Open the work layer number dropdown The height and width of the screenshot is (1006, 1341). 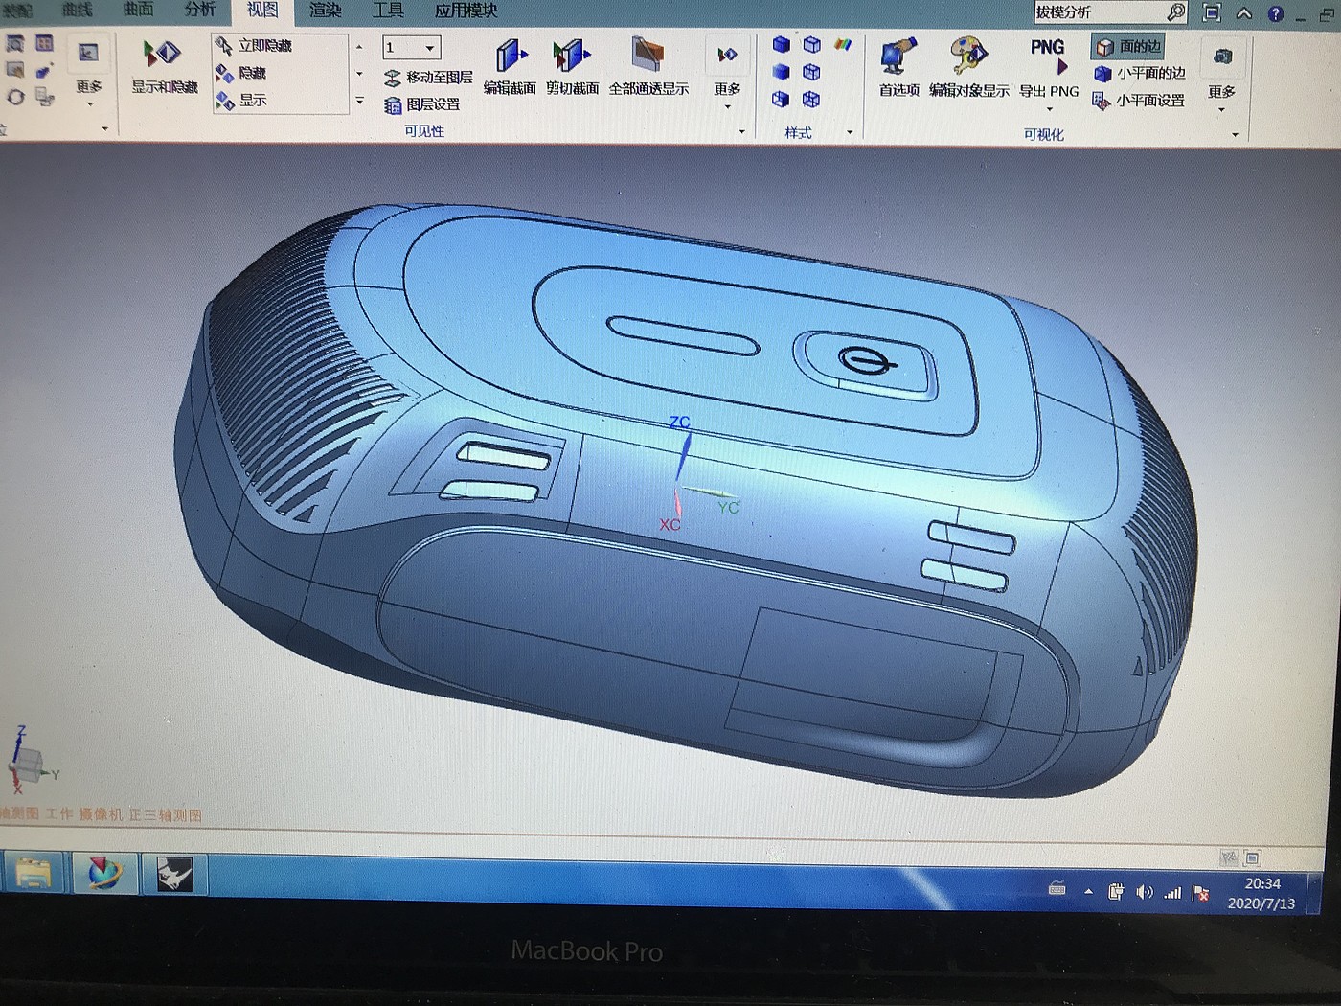pos(430,48)
